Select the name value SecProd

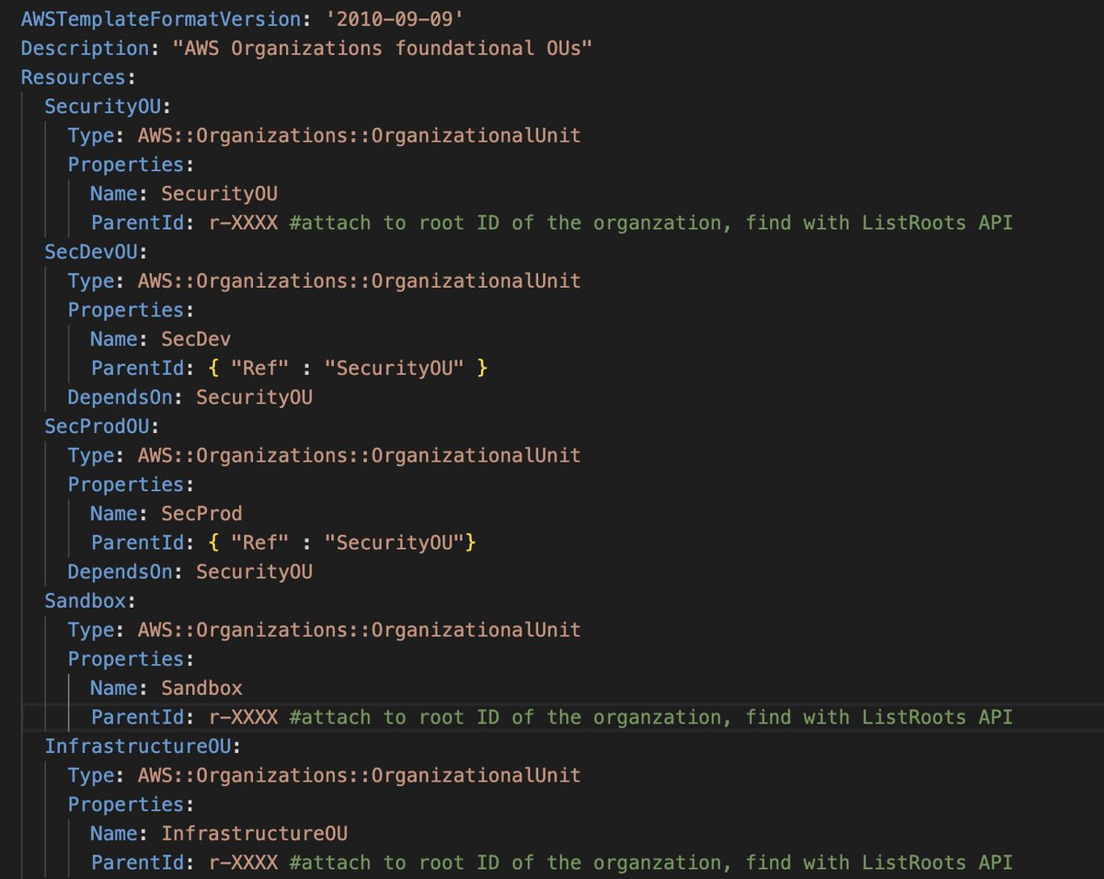point(201,514)
